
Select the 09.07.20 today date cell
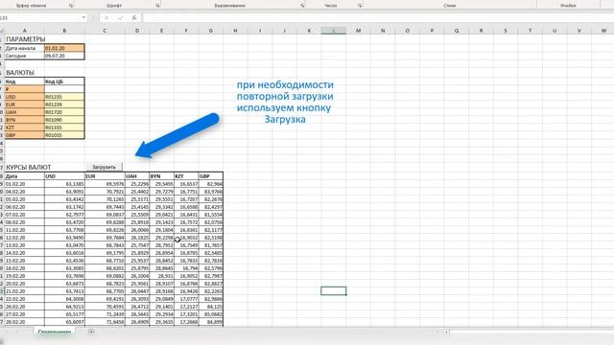[x=64, y=56]
